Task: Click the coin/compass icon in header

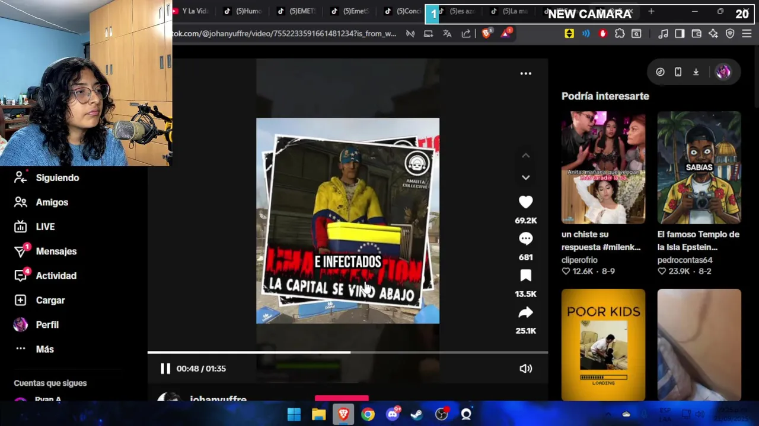Action: click(x=660, y=72)
